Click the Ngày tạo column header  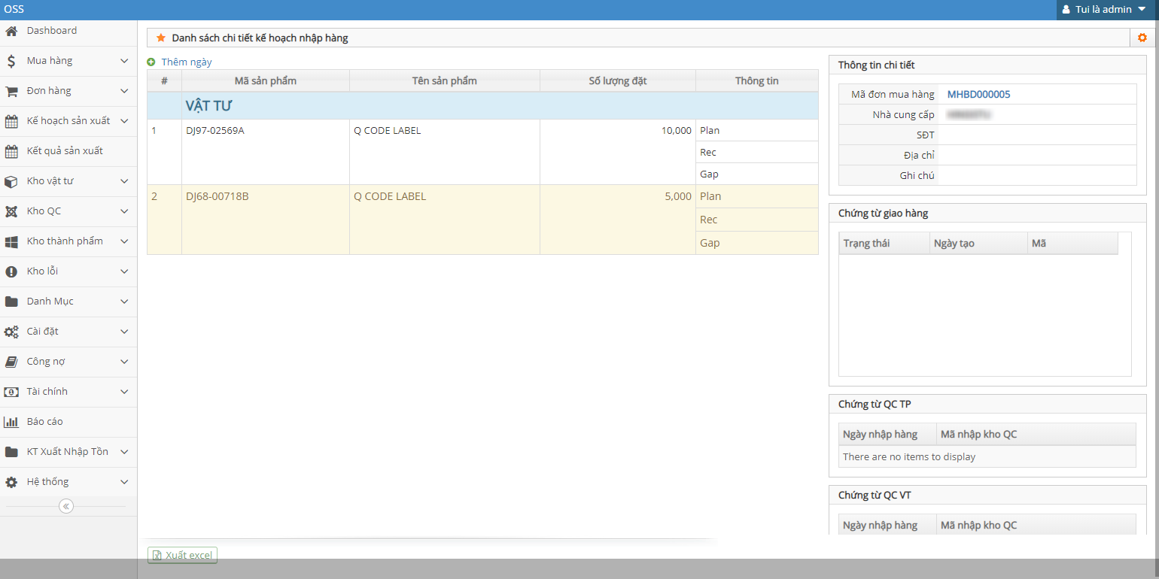[978, 243]
